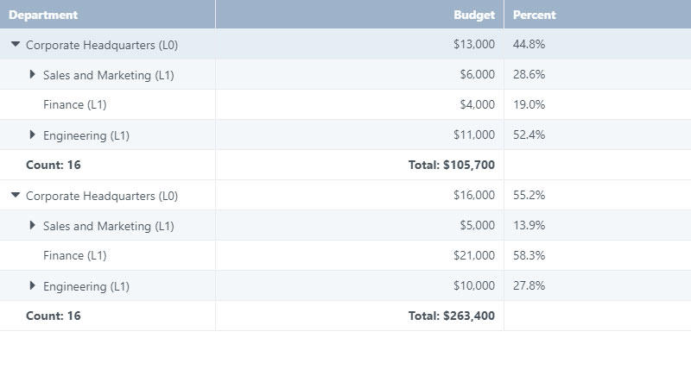
Task: Select the 58.3% percent cell
Action: (x=529, y=256)
